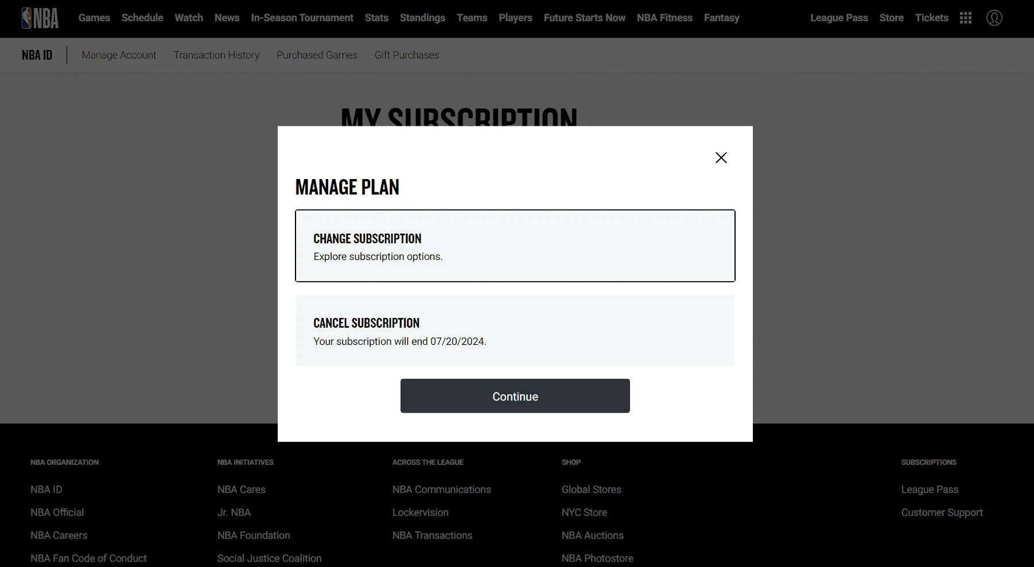Open NBA Transactions footer link
This screenshot has width=1034, height=567.
(x=432, y=535)
